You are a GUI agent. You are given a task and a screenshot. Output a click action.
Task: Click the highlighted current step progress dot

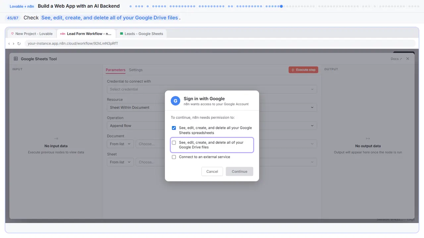click(x=281, y=6)
